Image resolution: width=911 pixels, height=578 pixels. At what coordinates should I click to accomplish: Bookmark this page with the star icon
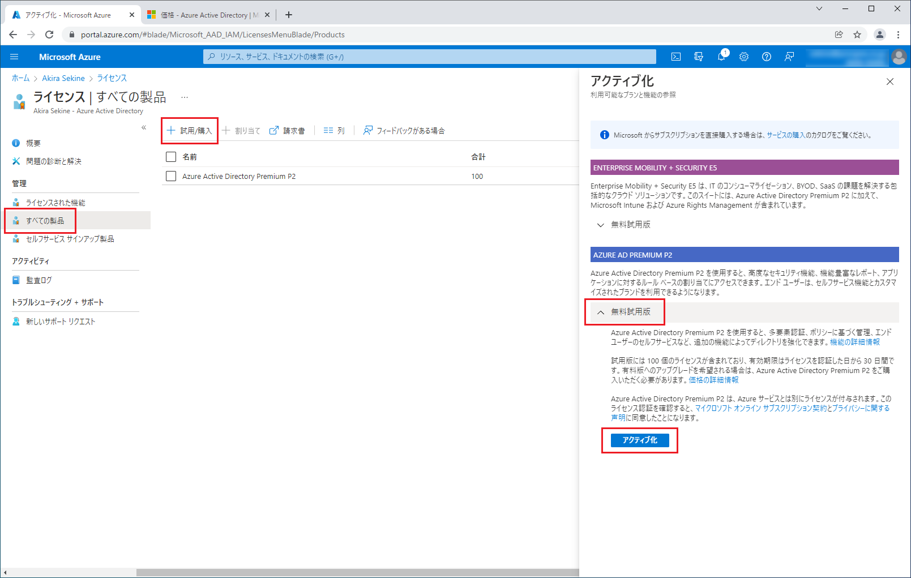click(857, 35)
